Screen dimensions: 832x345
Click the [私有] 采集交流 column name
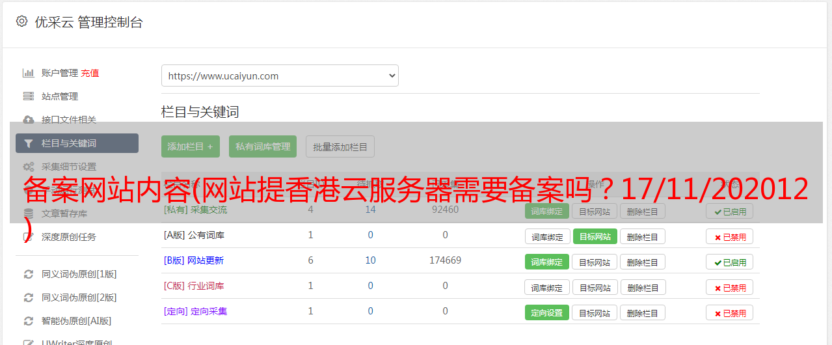click(x=195, y=210)
